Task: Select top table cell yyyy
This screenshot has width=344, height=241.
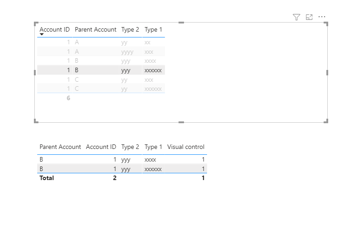Action: point(127,52)
